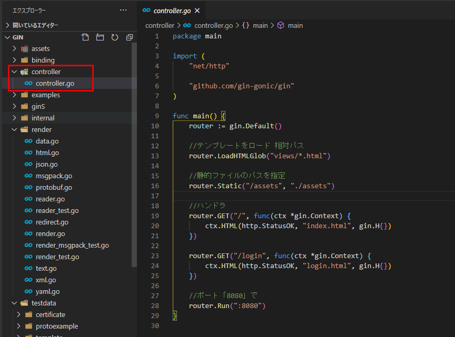The width and height of the screenshot is (455, 337).
Task: Click "net/http" import string
Action: (x=209, y=66)
